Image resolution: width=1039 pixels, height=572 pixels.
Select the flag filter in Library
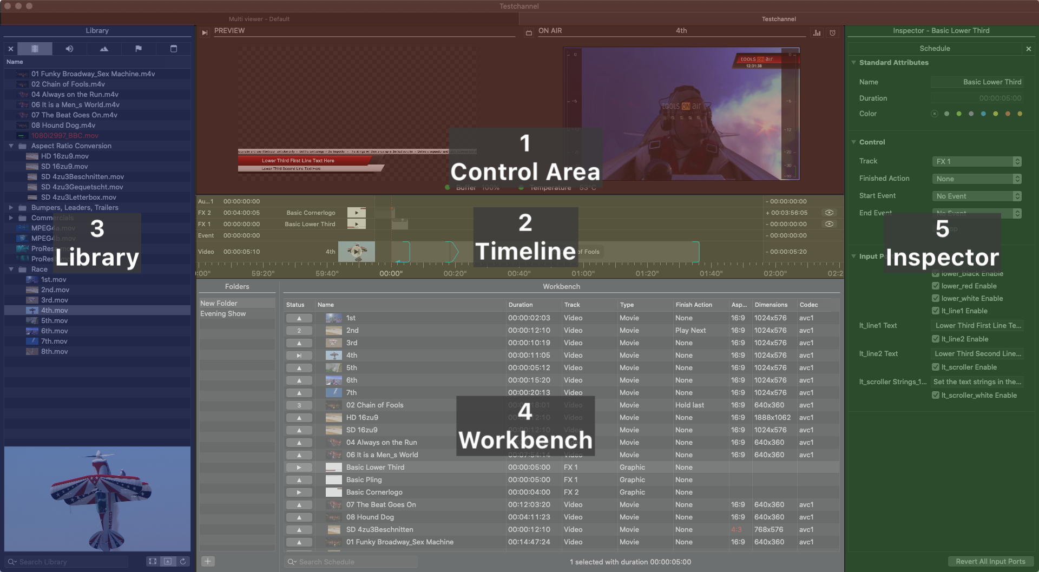139,49
